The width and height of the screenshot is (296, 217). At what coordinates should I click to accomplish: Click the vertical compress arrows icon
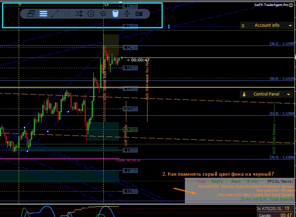coord(127,14)
